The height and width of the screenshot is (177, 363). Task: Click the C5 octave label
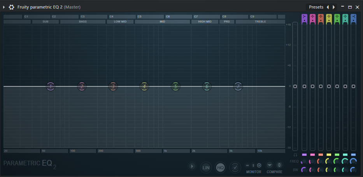151,17
